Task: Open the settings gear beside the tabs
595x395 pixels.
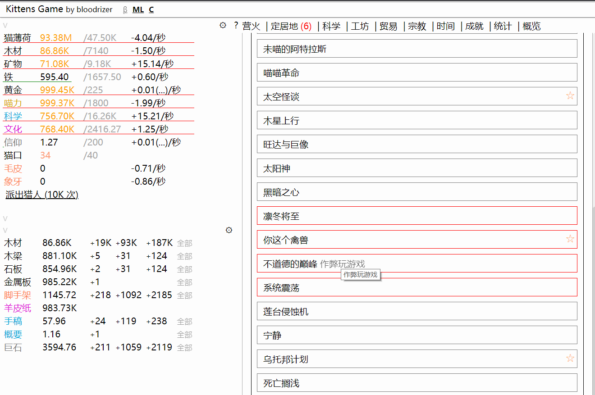Action: 223,26
